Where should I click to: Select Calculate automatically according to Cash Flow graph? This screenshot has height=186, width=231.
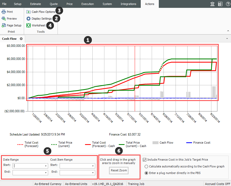(x=147, y=166)
